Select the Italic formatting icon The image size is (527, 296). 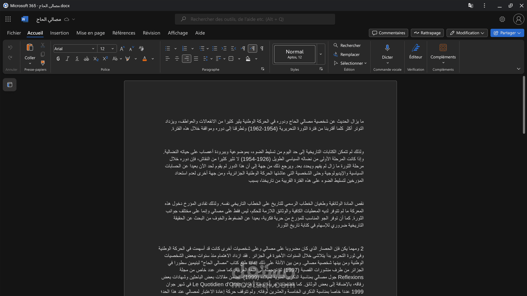(x=67, y=58)
